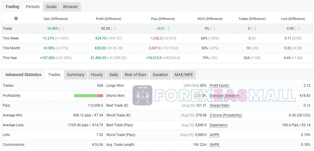
Task: Click the €34.70 This Week profit
Action: (x=101, y=38)
